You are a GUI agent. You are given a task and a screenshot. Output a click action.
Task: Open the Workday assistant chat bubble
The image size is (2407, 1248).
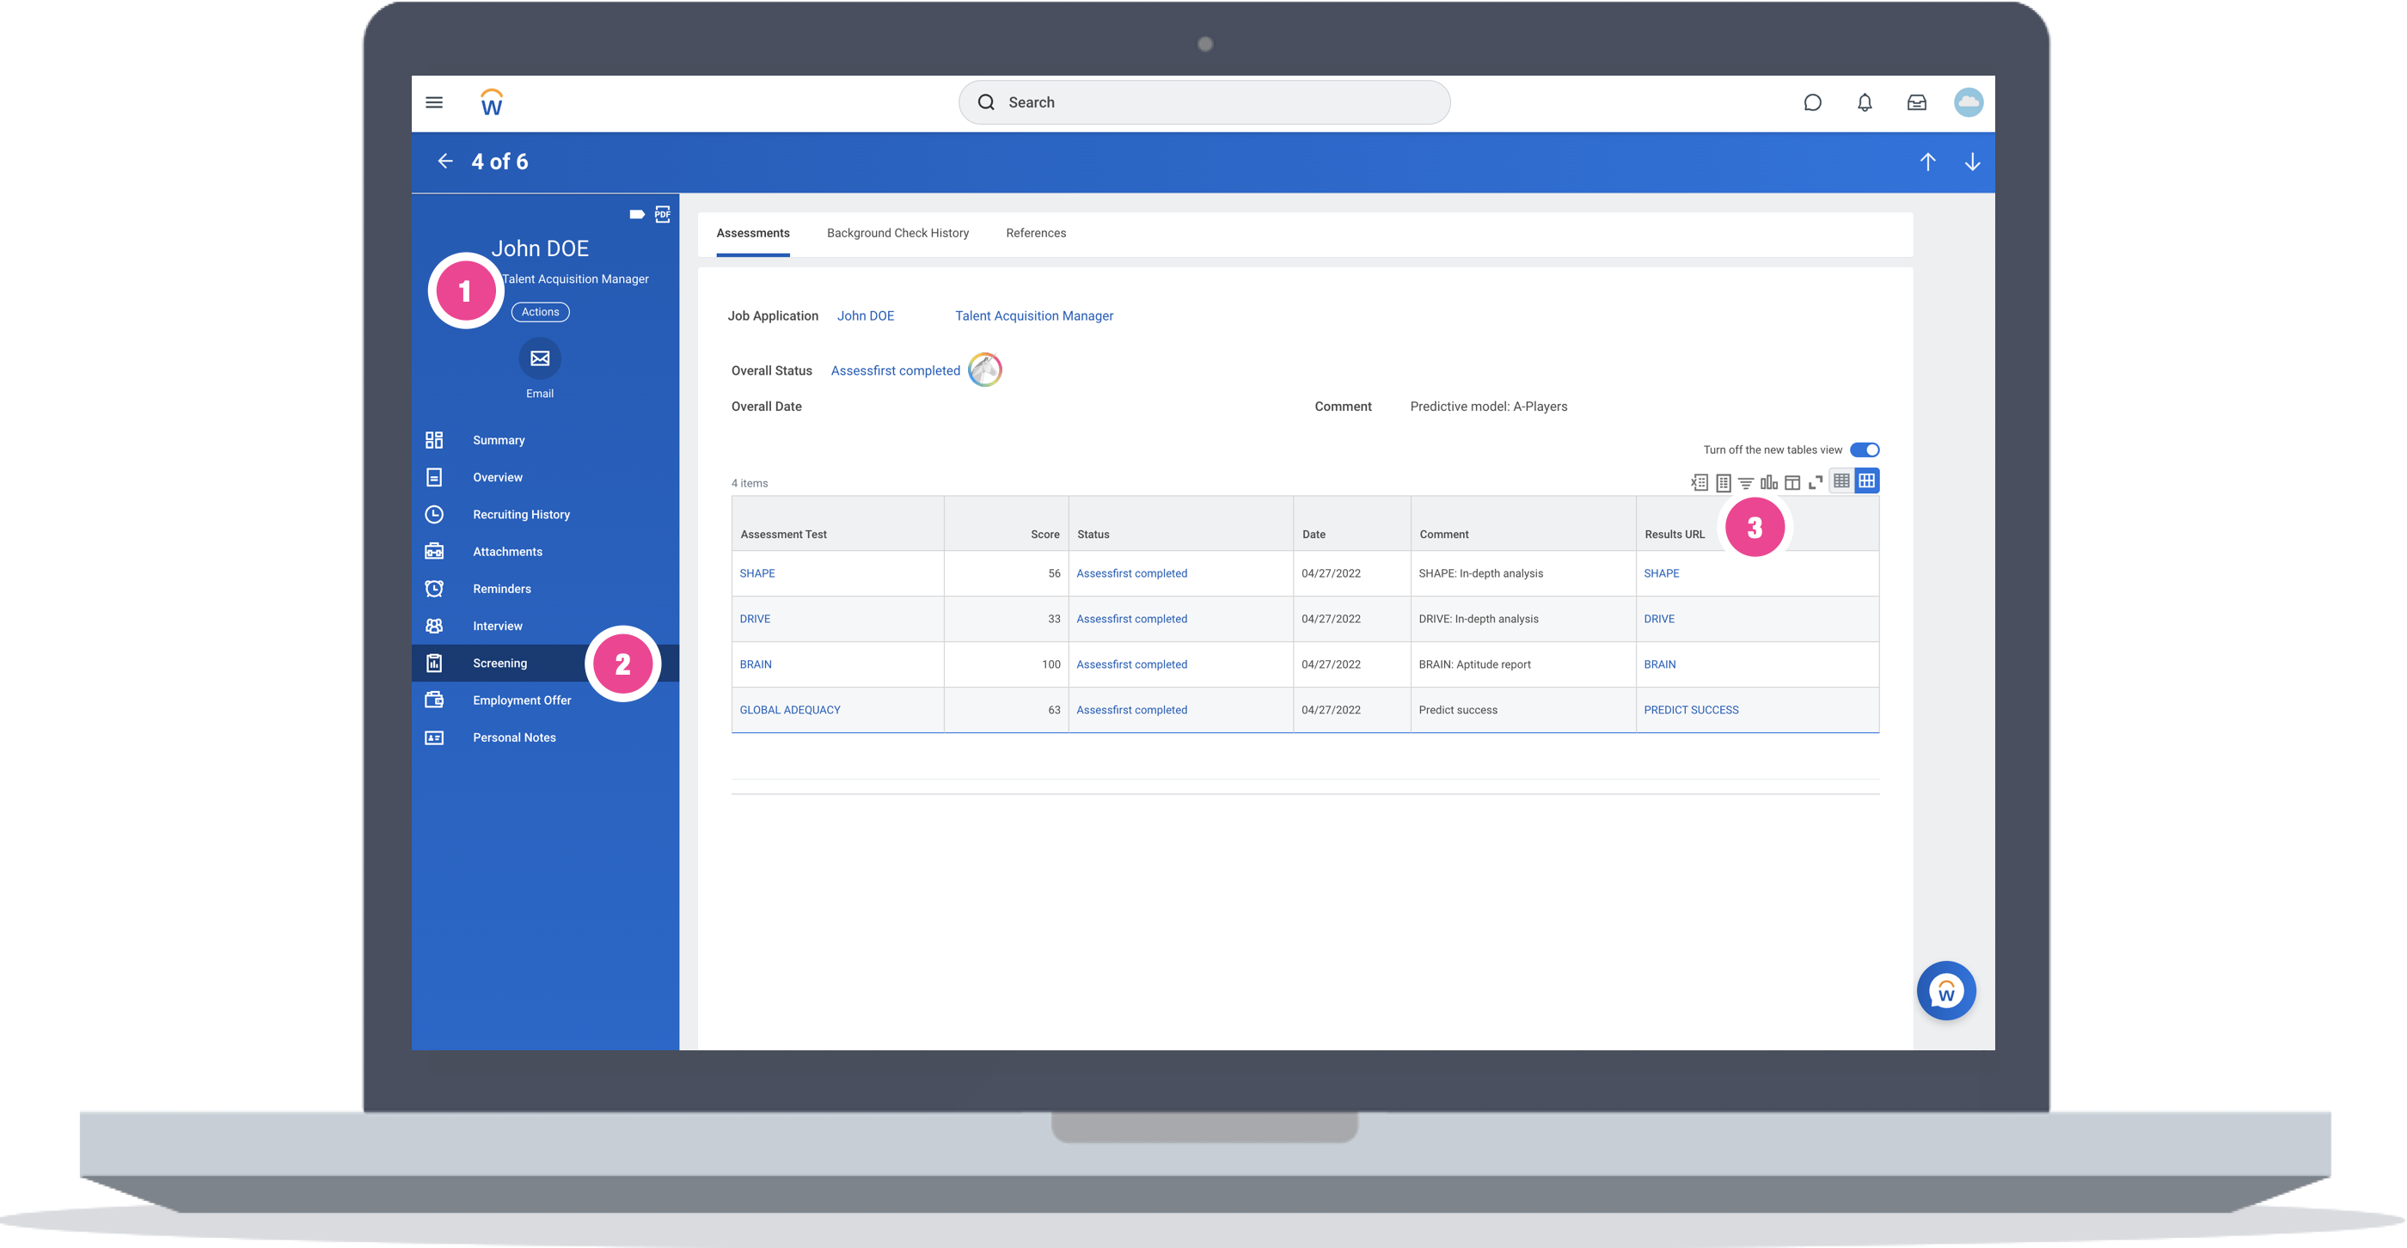1945,990
